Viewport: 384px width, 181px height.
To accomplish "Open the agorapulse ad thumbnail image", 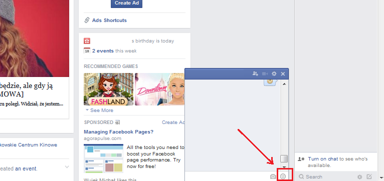I will tap(103, 158).
